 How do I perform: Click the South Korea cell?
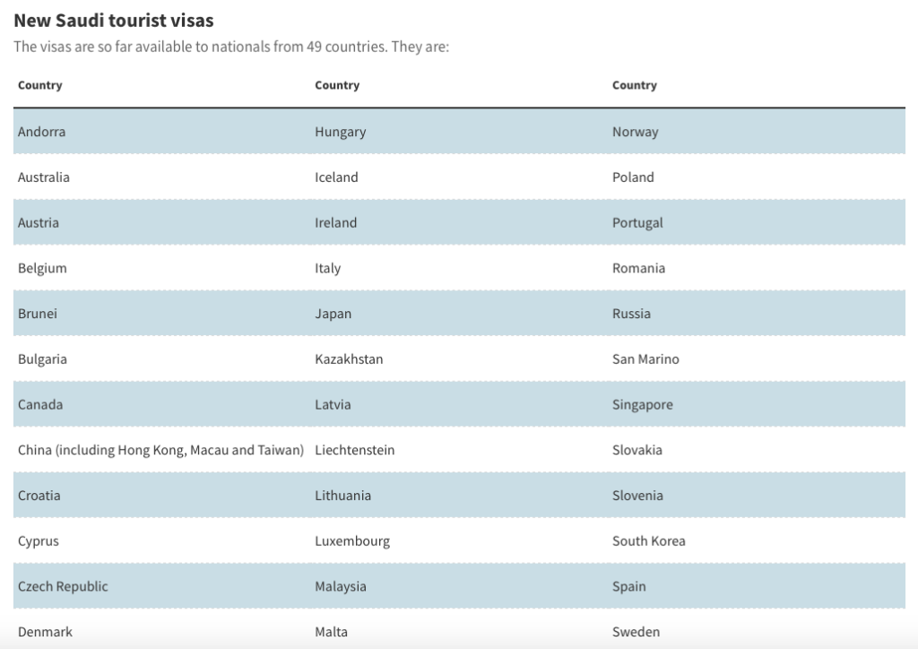click(648, 541)
